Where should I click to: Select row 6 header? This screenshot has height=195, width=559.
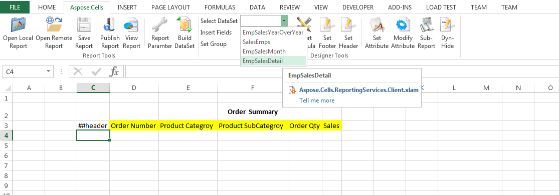pyautogui.click(x=7, y=155)
